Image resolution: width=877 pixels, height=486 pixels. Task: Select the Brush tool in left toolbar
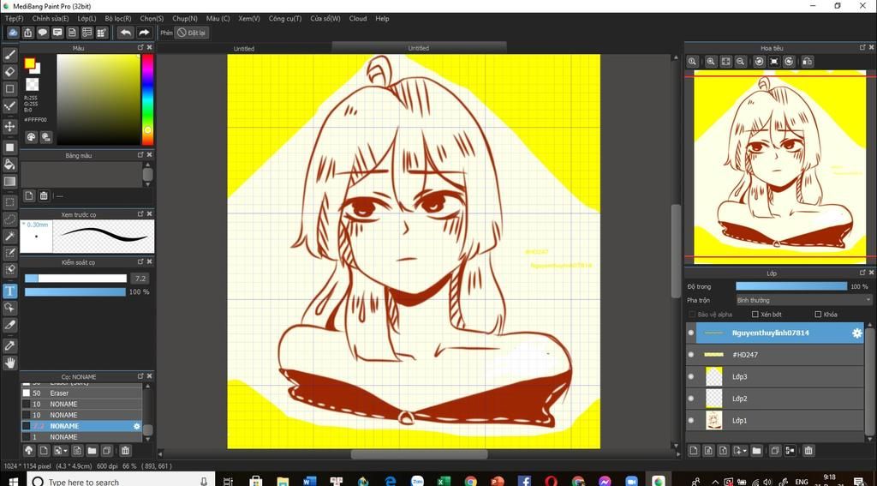10,55
